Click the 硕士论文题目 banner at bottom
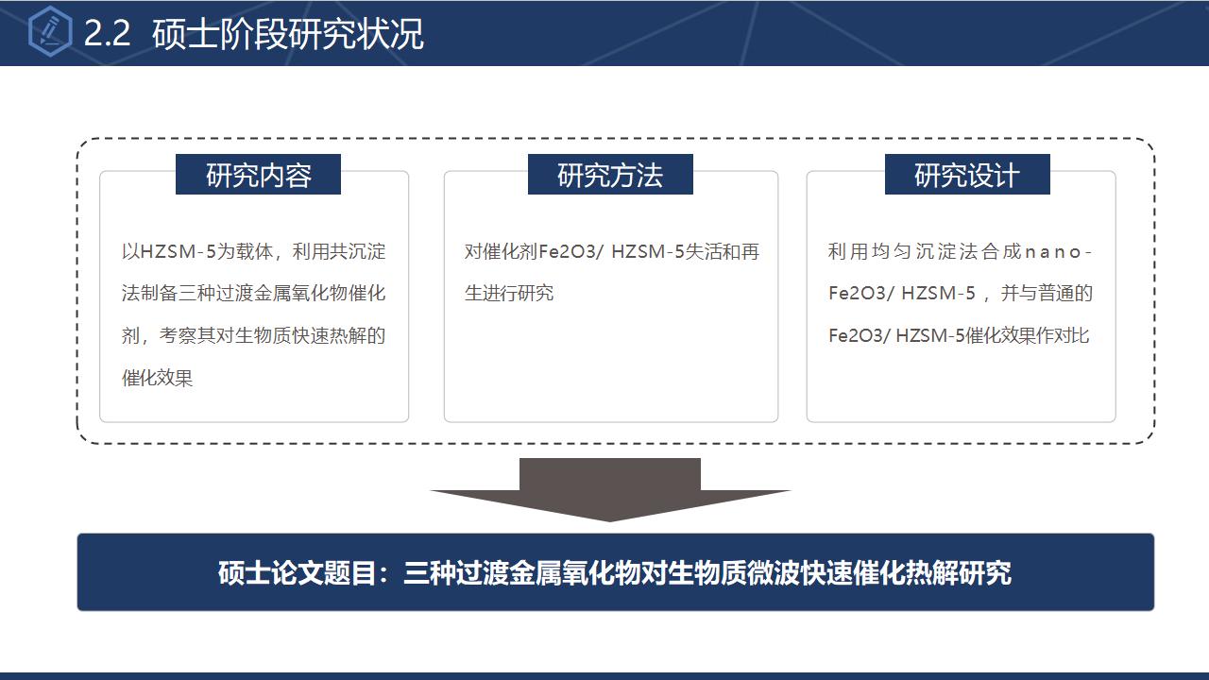1209x680 pixels. [616, 572]
